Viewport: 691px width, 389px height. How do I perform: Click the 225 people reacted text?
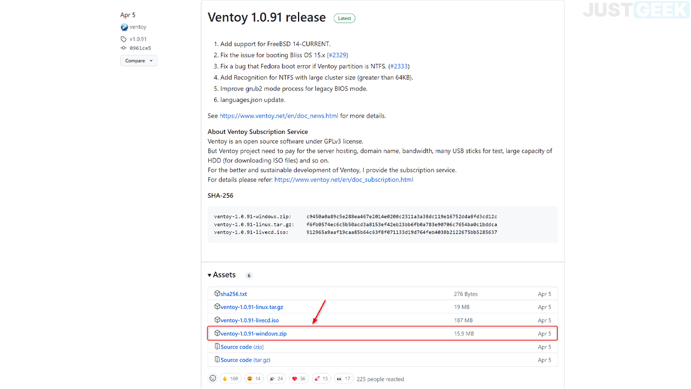click(380, 379)
